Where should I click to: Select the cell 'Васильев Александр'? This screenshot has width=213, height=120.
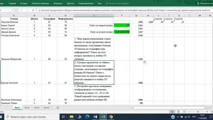pos(14,93)
